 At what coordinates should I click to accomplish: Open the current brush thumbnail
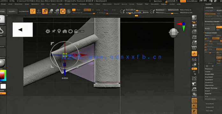pos(3,19)
